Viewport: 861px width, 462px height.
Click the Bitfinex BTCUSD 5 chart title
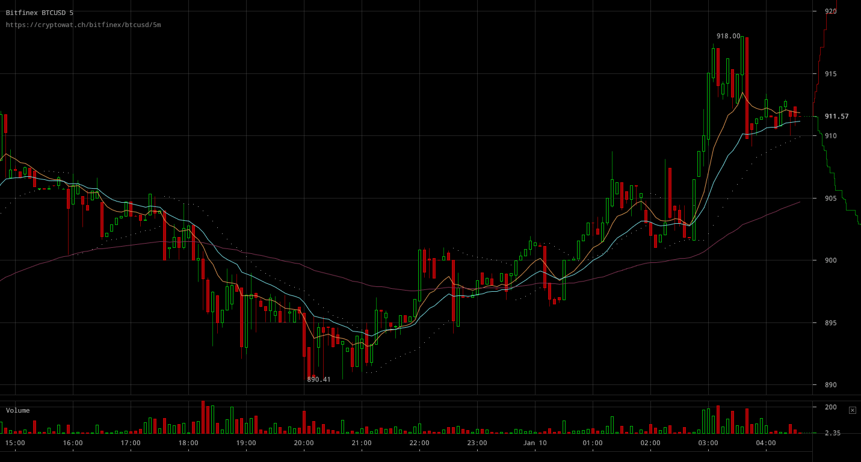pyautogui.click(x=40, y=13)
